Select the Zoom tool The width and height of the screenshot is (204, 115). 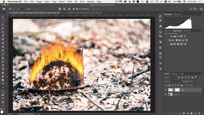(3, 98)
